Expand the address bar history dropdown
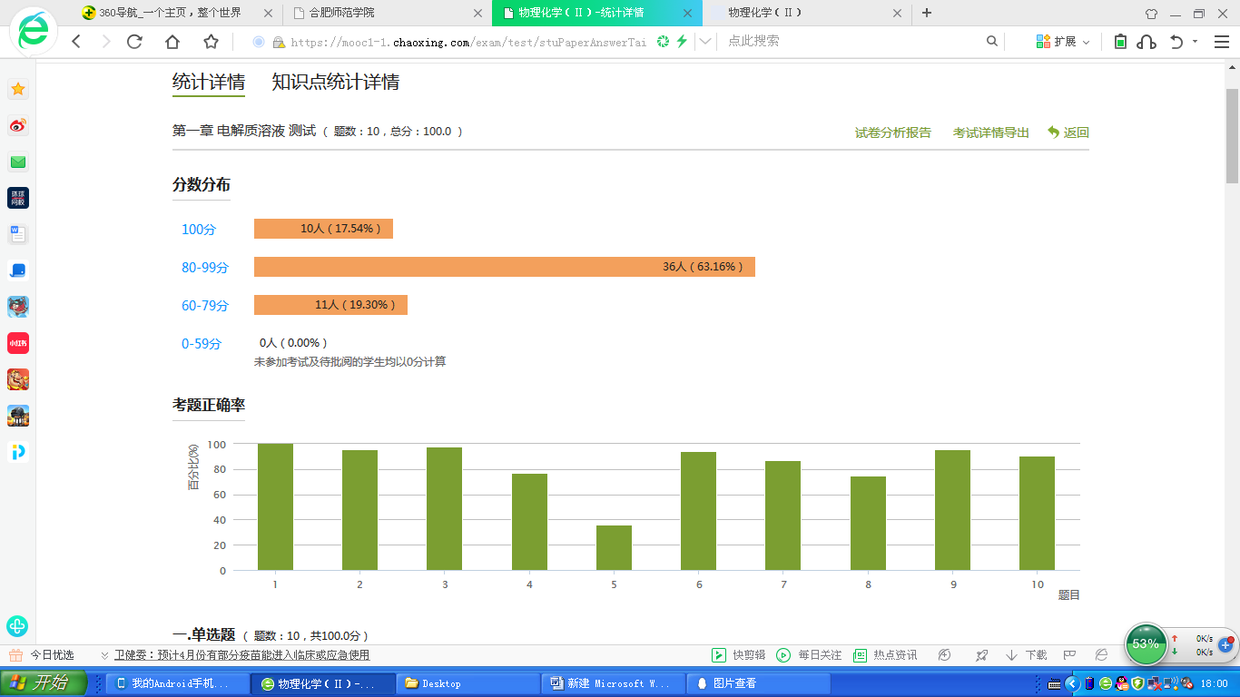1240x697 pixels. pos(704,42)
